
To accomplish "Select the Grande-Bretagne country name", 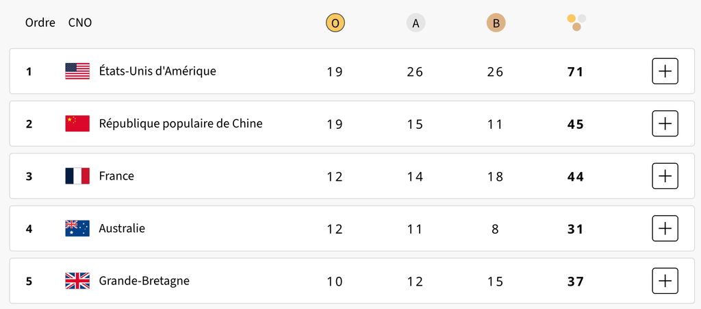I will tap(144, 281).
